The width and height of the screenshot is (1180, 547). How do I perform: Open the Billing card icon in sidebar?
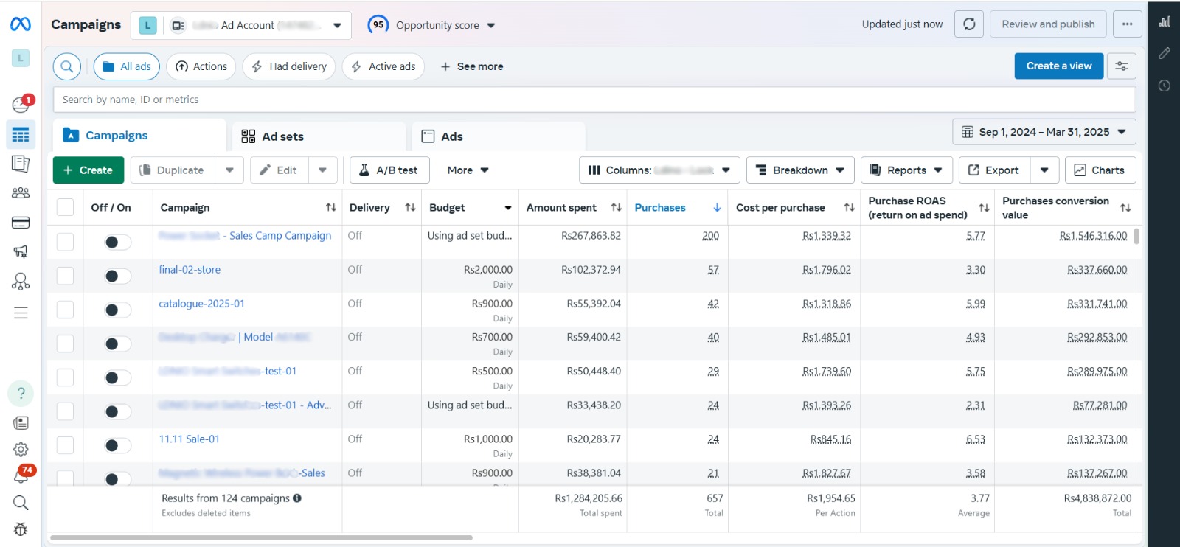tap(21, 223)
